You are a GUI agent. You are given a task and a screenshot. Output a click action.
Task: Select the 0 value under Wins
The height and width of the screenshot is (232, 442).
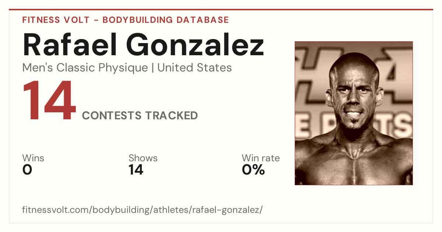(27, 170)
